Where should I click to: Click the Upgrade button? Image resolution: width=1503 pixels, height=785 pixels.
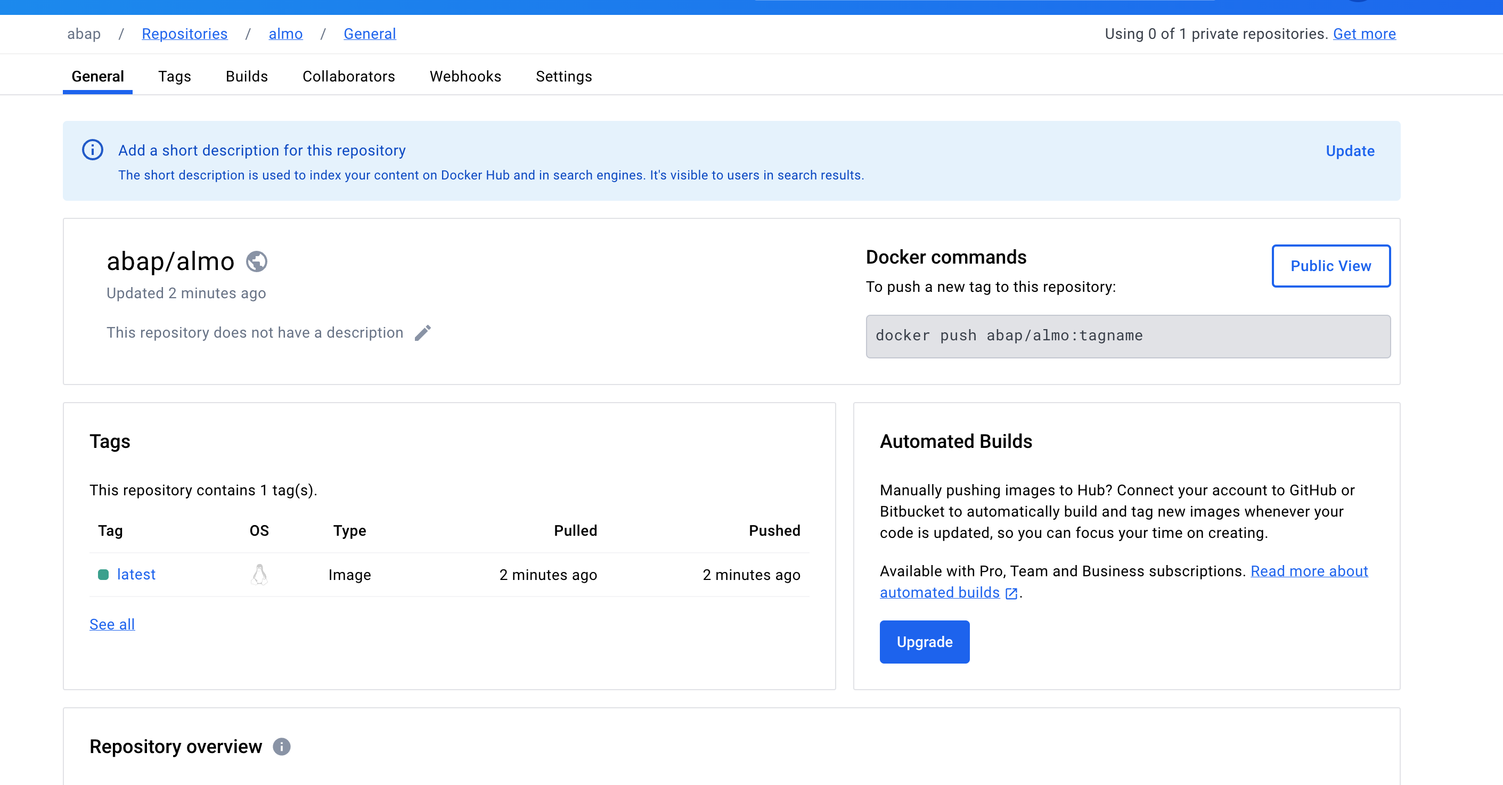coord(925,642)
